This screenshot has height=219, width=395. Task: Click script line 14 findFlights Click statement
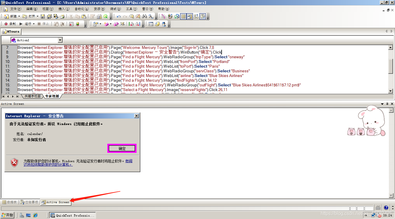click(117, 80)
